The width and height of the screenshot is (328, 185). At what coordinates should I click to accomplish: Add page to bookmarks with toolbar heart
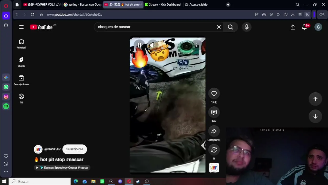pyautogui.click(x=286, y=15)
